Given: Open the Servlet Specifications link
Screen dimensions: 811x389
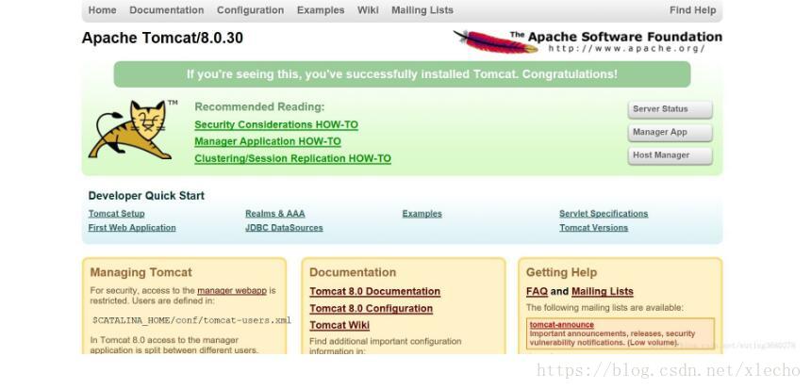Looking at the screenshot, I should pyautogui.click(x=604, y=214).
